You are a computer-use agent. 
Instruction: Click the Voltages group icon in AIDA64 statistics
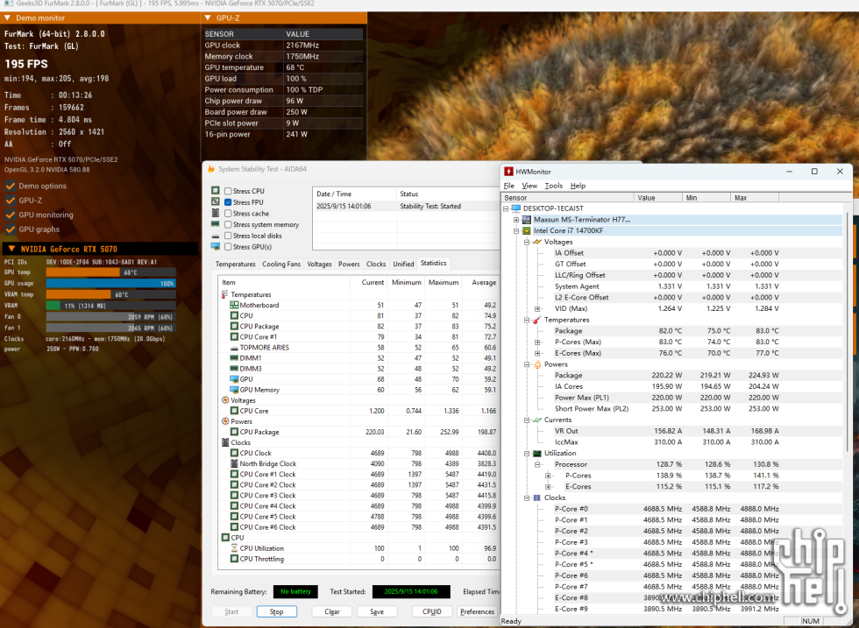coord(224,400)
